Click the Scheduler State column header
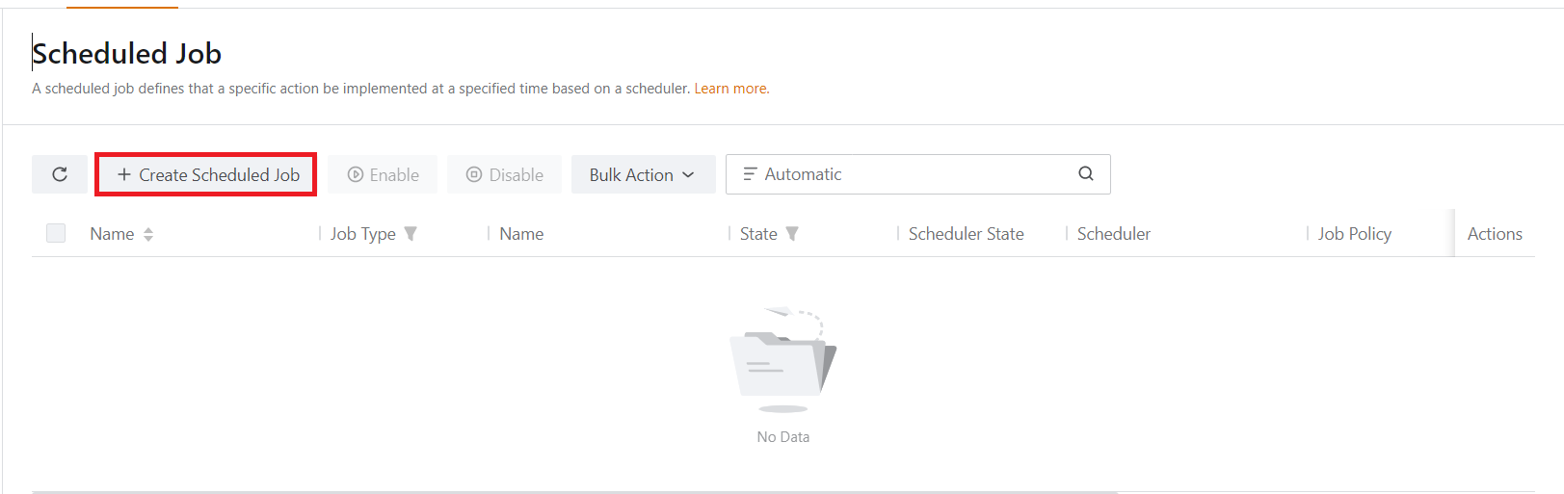 966,234
